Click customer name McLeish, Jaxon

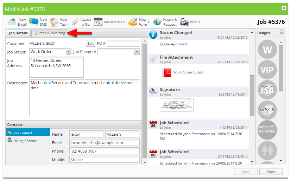(x=42, y=43)
